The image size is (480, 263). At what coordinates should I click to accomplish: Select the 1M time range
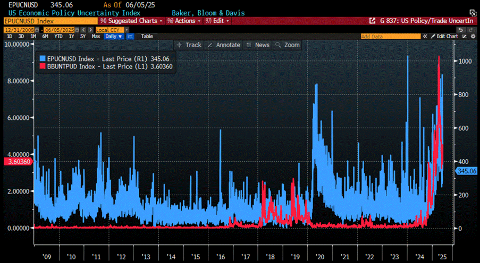coord(33,37)
